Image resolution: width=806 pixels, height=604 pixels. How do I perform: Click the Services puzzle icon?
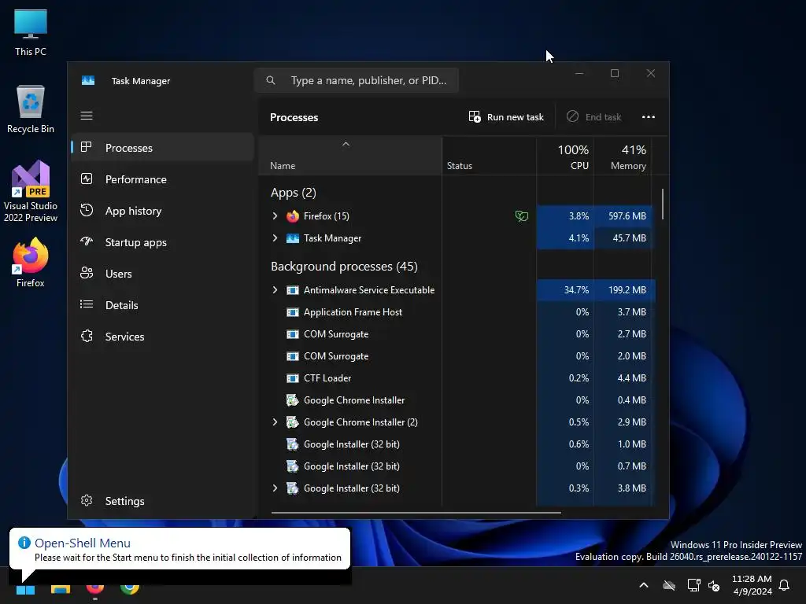tap(87, 336)
